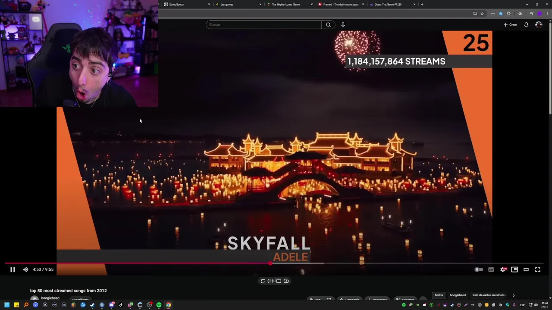Screen dimensions: 552x310
Task: Open Chrome three-dot menu
Action: [x=547, y=13]
